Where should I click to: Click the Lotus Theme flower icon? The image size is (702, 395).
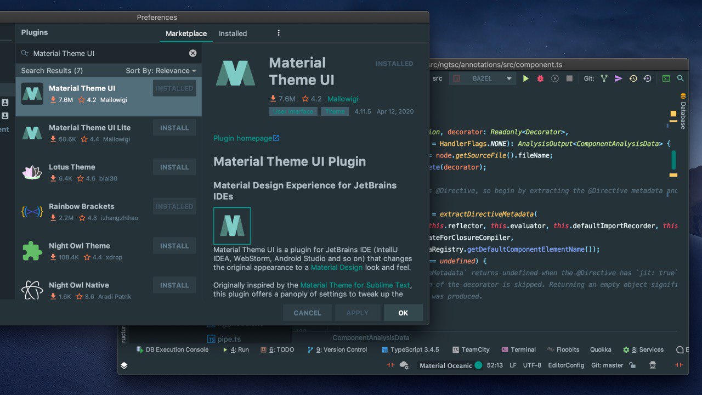[32, 172]
